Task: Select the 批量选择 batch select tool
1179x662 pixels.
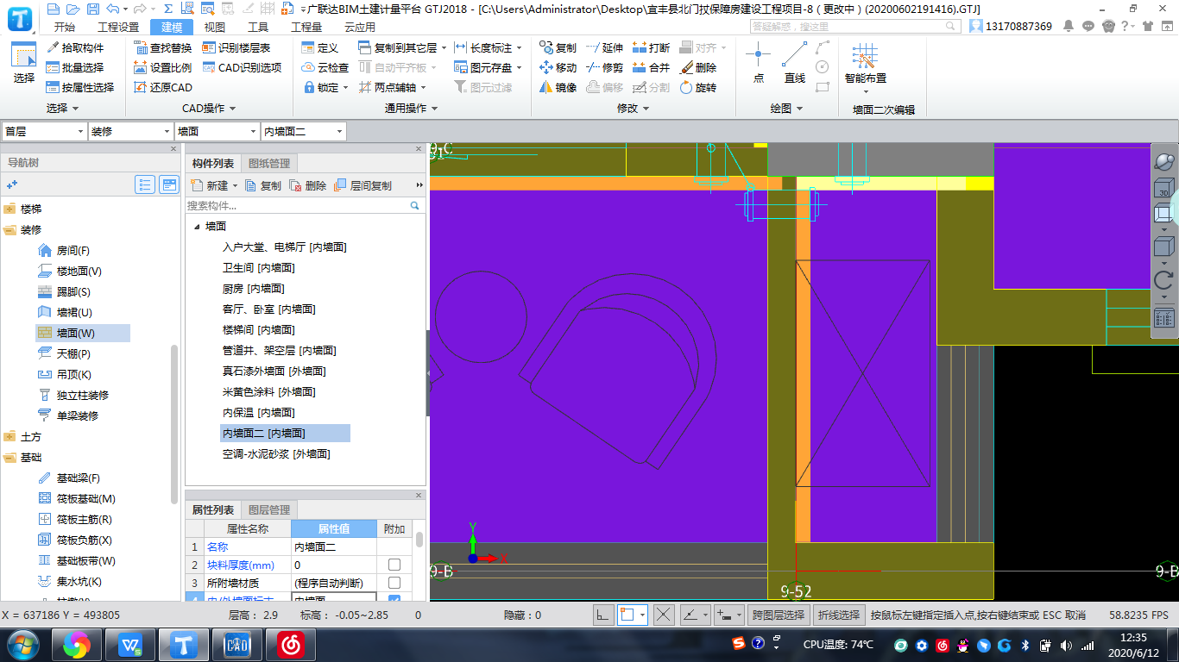Action: click(75, 67)
